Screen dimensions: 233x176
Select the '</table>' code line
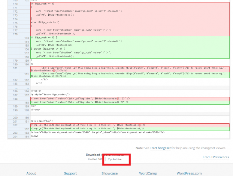tap(36, 91)
